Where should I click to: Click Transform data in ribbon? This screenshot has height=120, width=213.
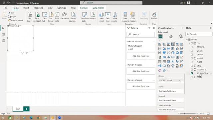coord(85,17)
